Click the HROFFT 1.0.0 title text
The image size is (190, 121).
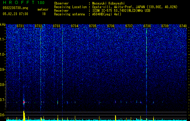pos(24,2)
